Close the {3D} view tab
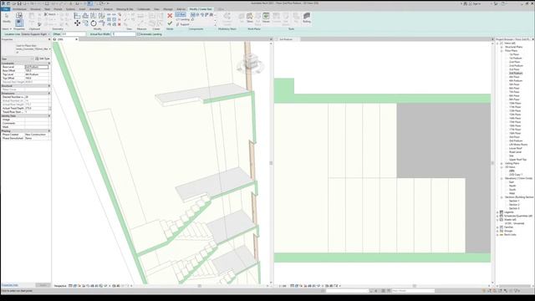 (76, 39)
